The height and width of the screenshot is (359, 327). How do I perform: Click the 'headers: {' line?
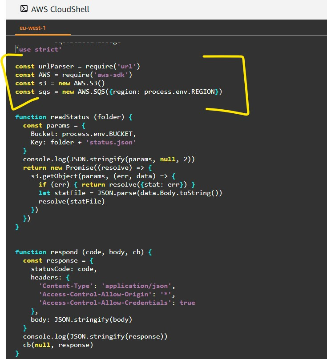50,278
